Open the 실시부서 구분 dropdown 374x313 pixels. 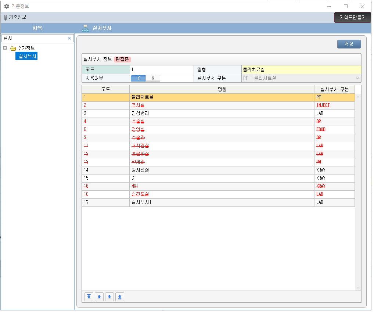(357, 78)
